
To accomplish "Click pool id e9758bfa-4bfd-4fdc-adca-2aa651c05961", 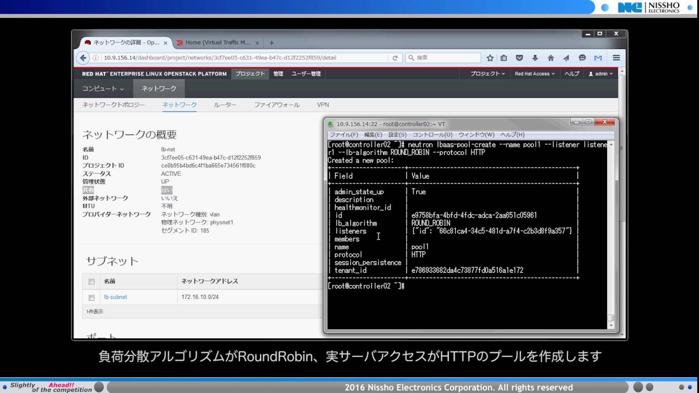I will tap(474, 216).
